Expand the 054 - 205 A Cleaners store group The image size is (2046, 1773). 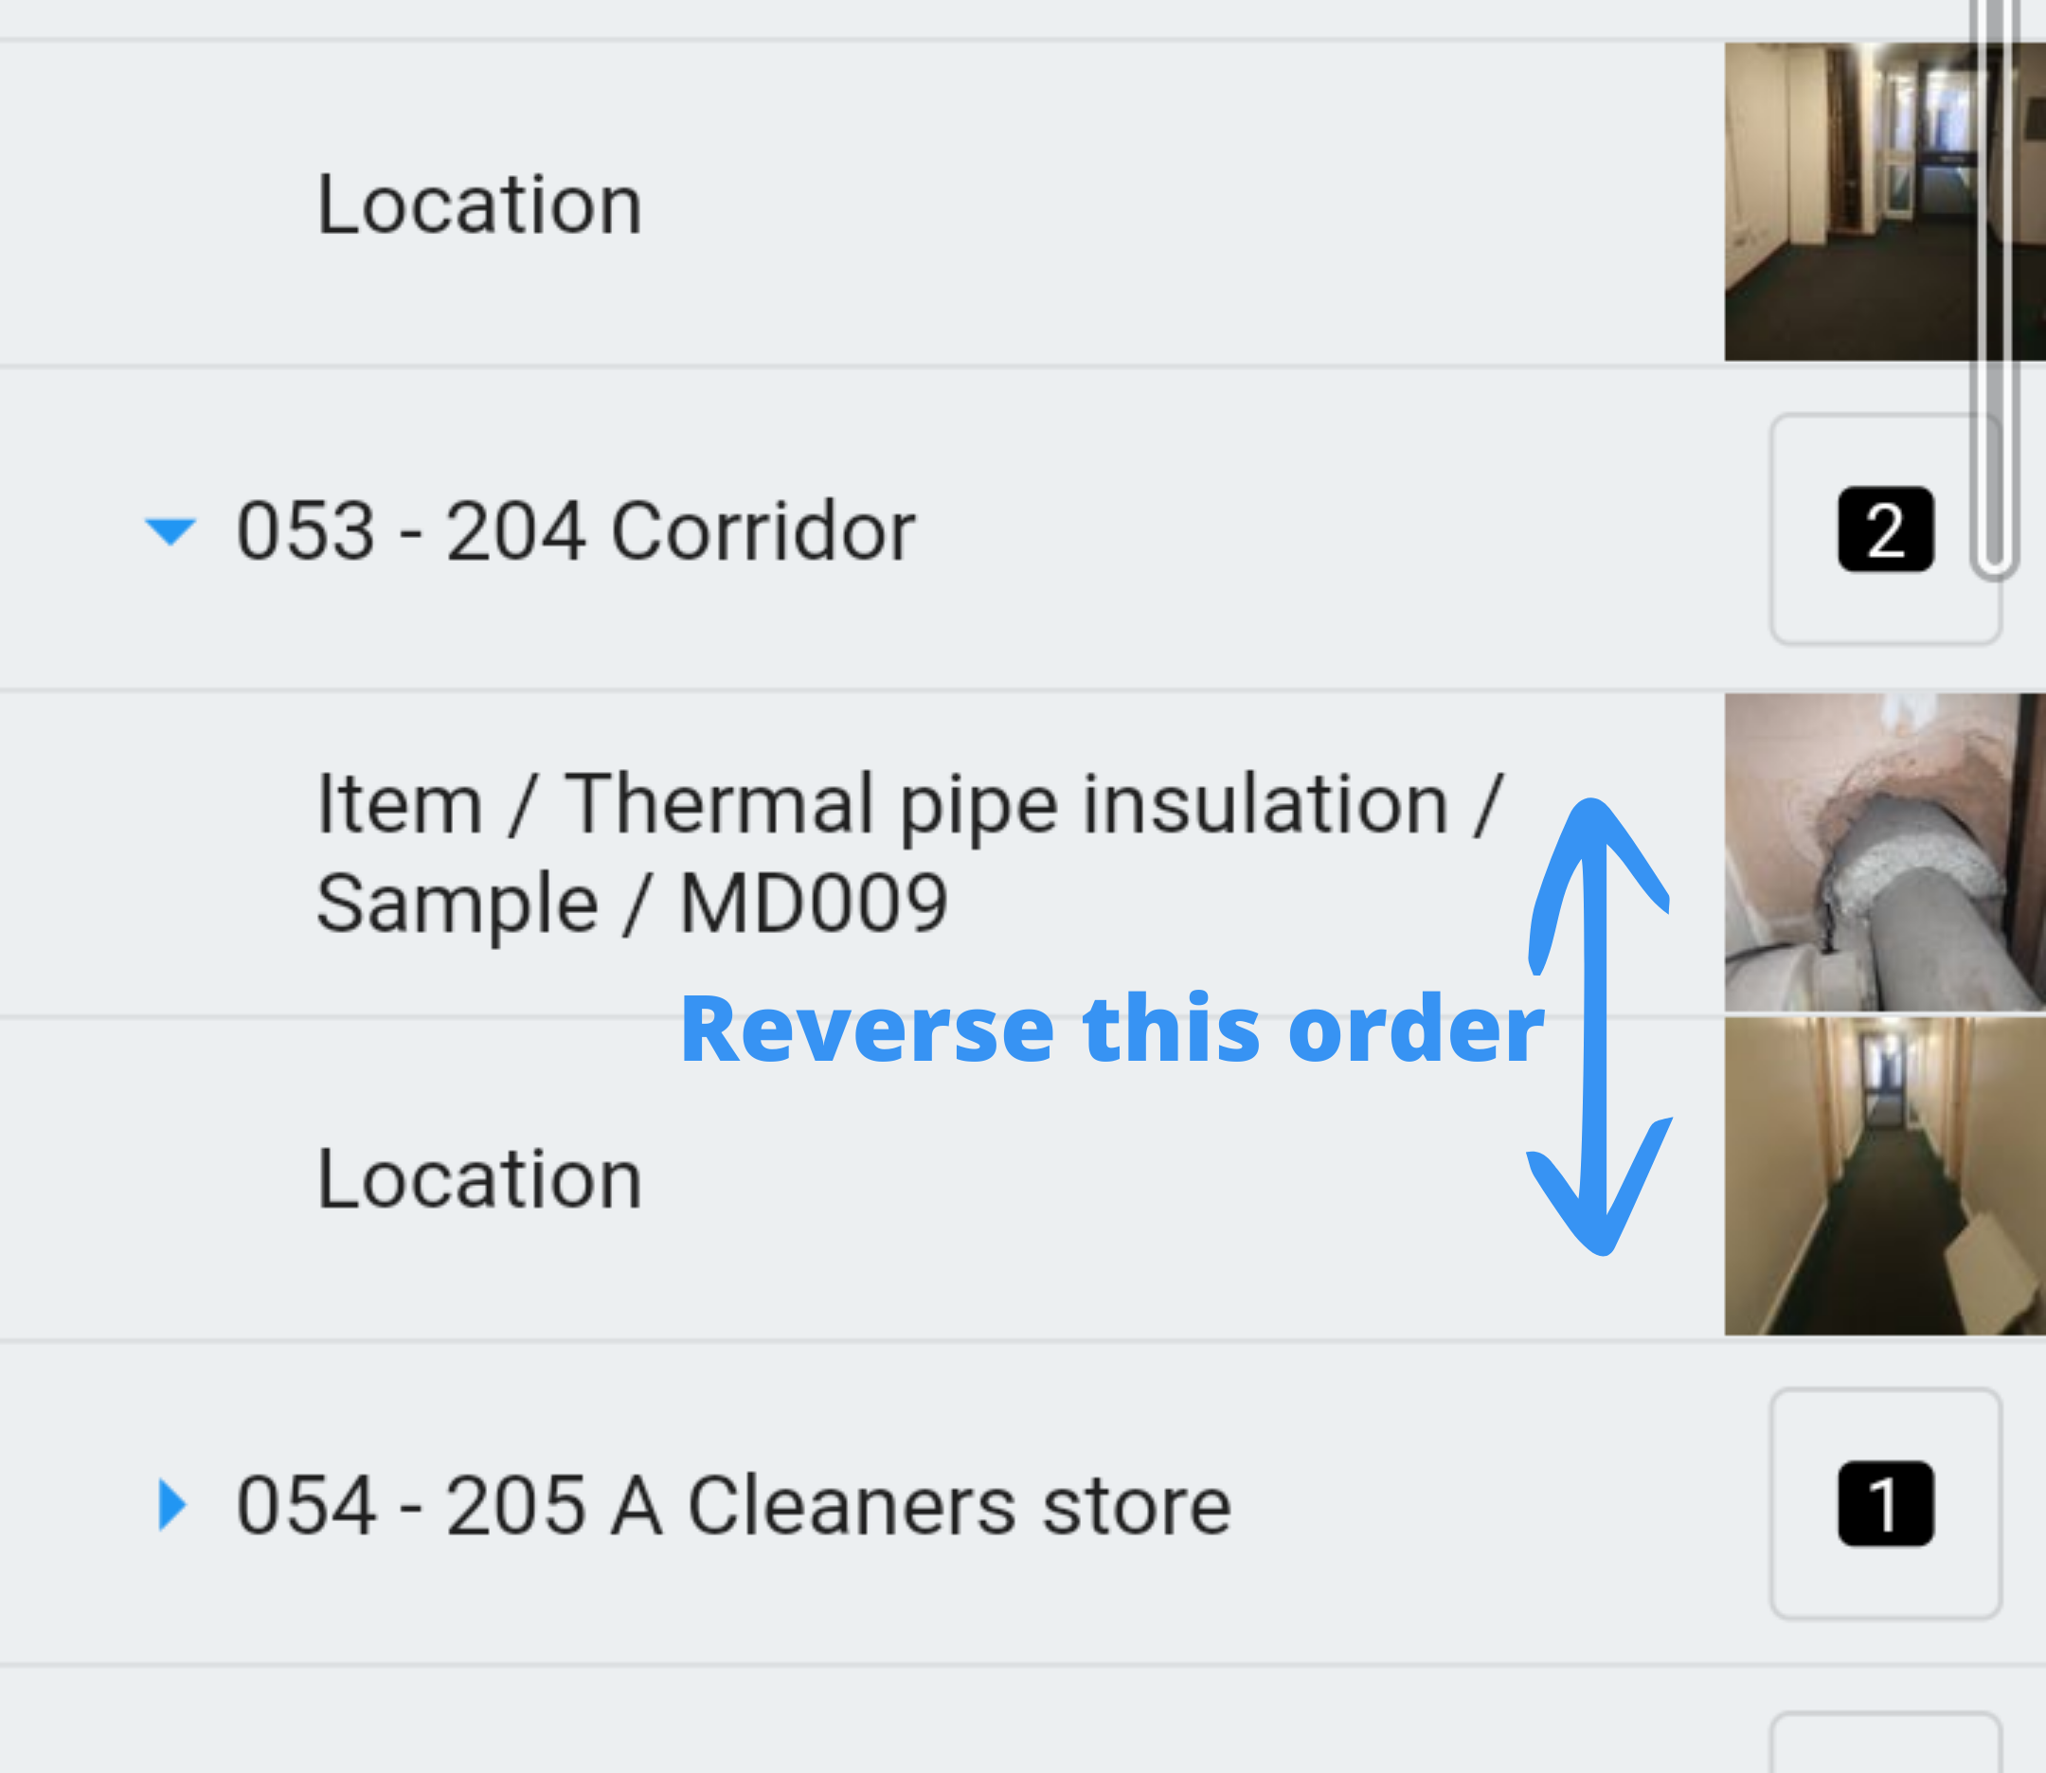pos(172,1505)
